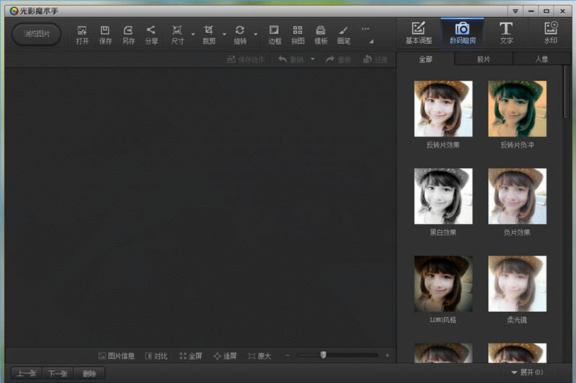The image size is (576, 383).
Task: Click the 打开 (Open) icon
Action: tap(82, 34)
